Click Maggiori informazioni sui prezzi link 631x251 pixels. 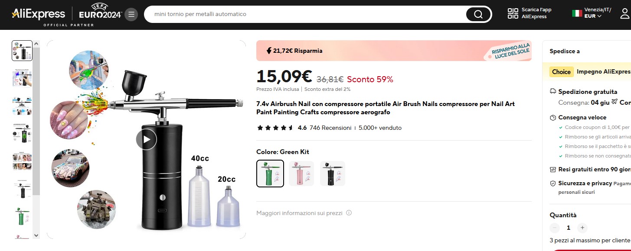tap(299, 213)
